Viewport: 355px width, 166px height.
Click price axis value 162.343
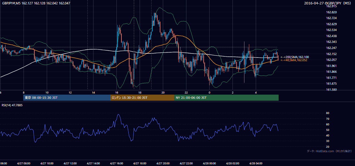point(331,42)
